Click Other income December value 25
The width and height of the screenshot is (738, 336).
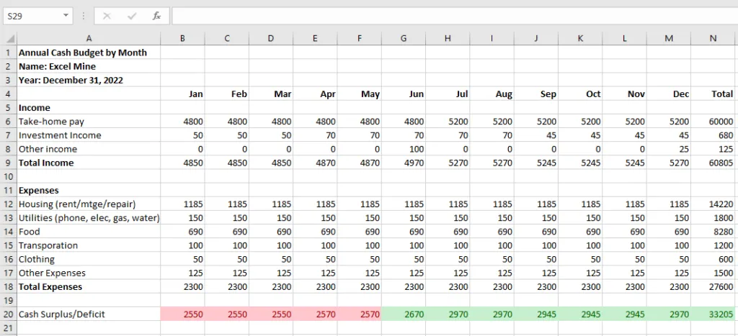(669, 149)
